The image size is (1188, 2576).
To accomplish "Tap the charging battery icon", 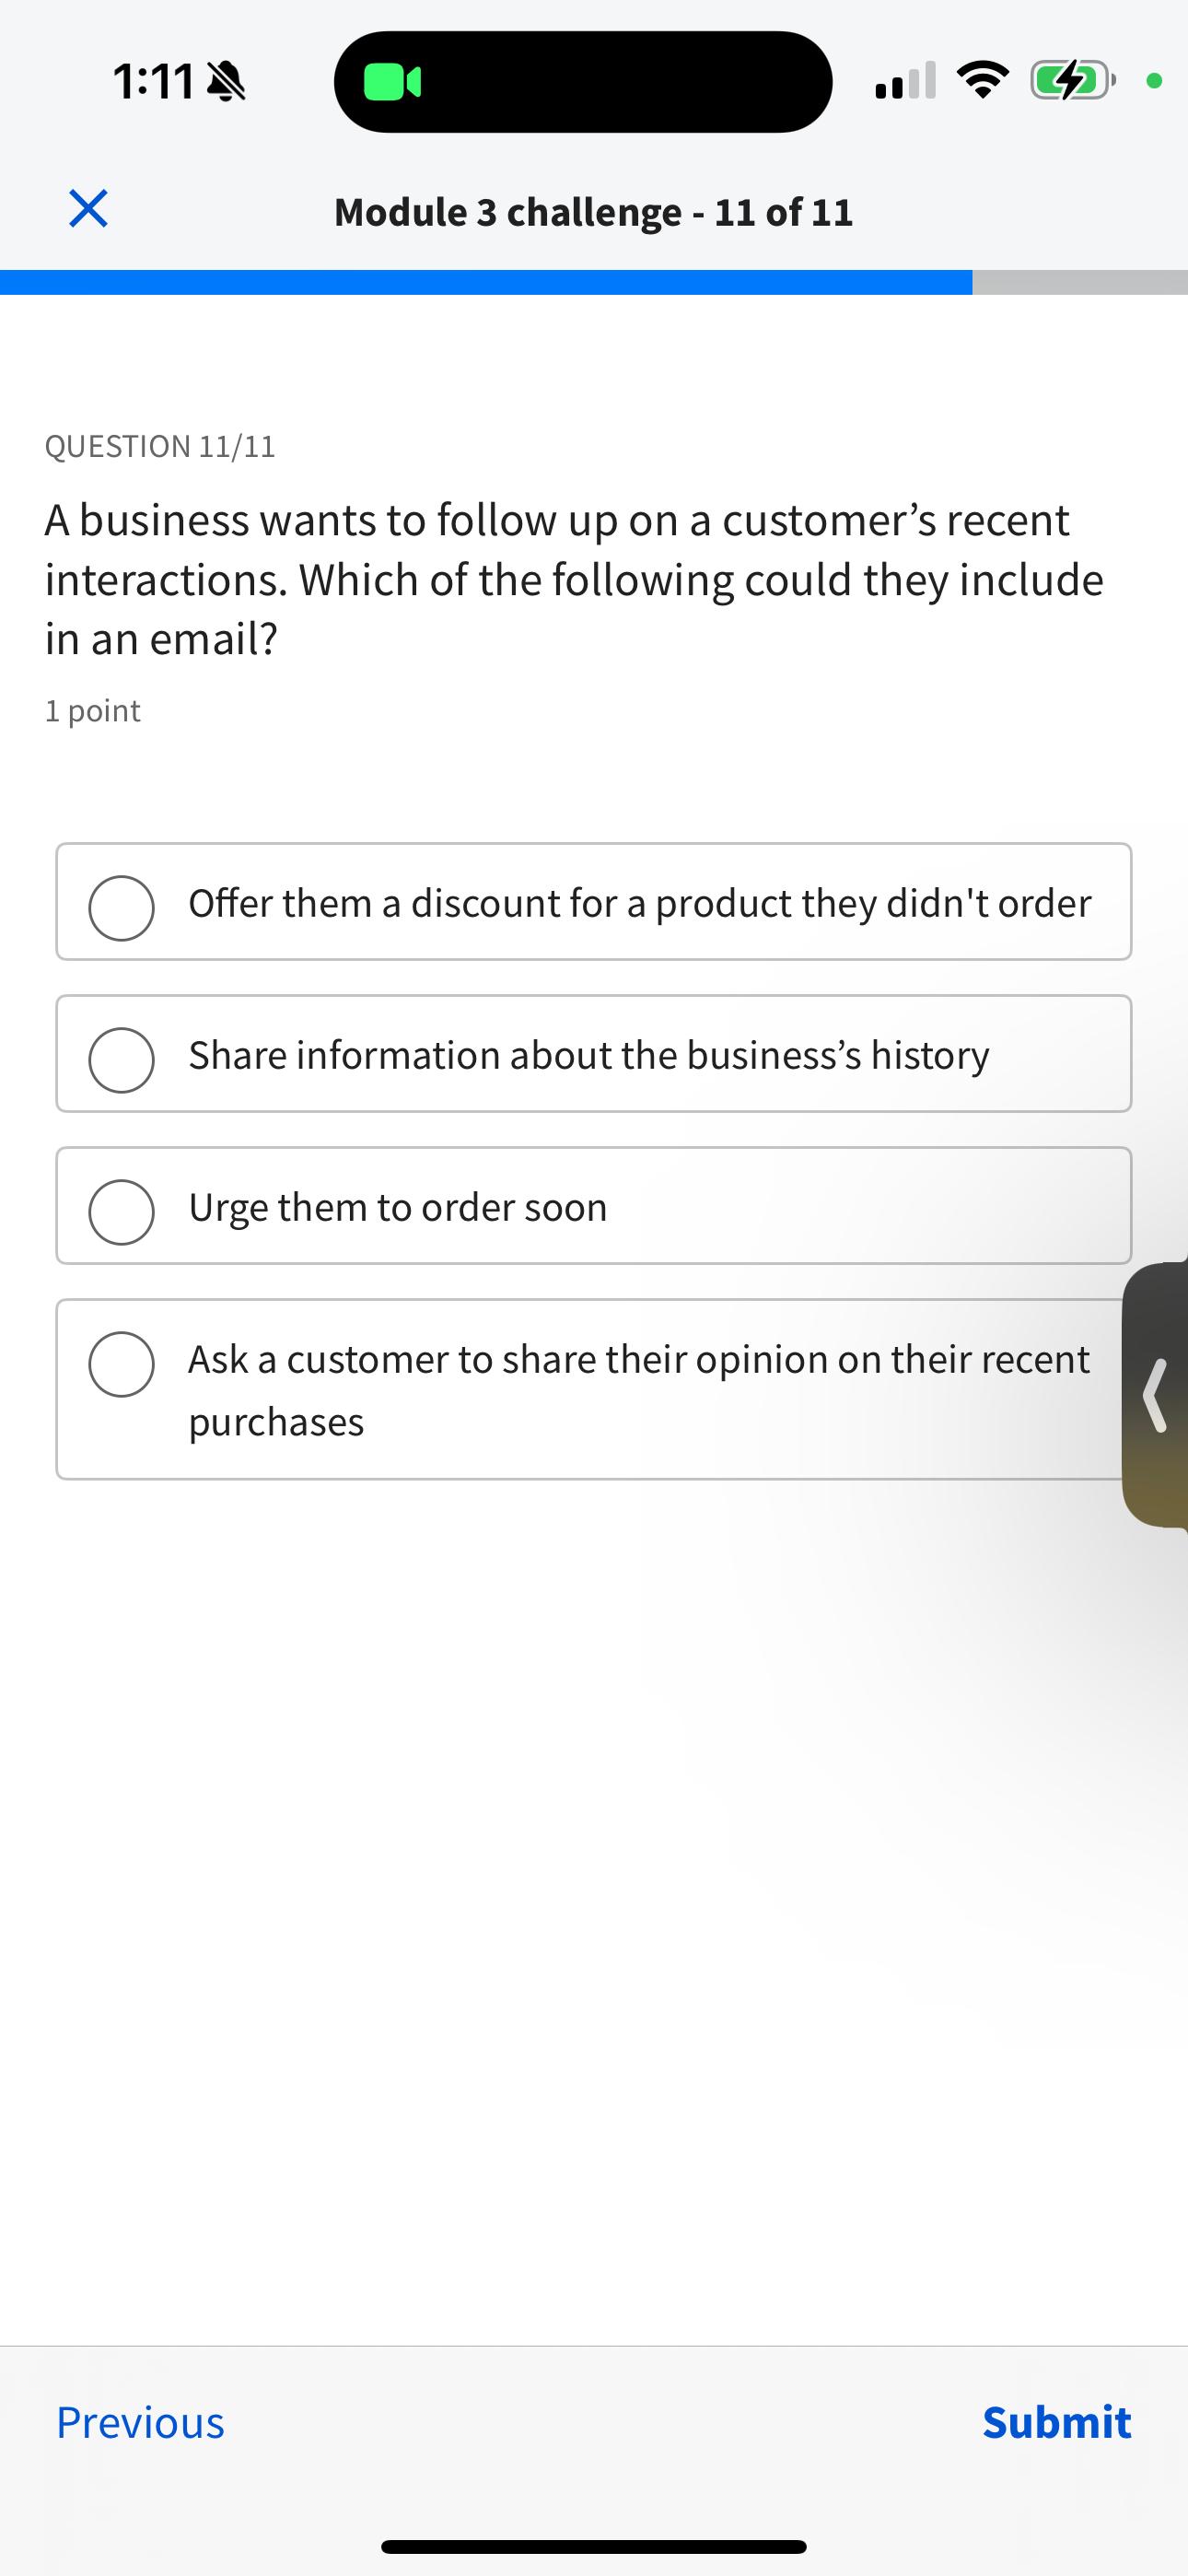I will [1071, 80].
